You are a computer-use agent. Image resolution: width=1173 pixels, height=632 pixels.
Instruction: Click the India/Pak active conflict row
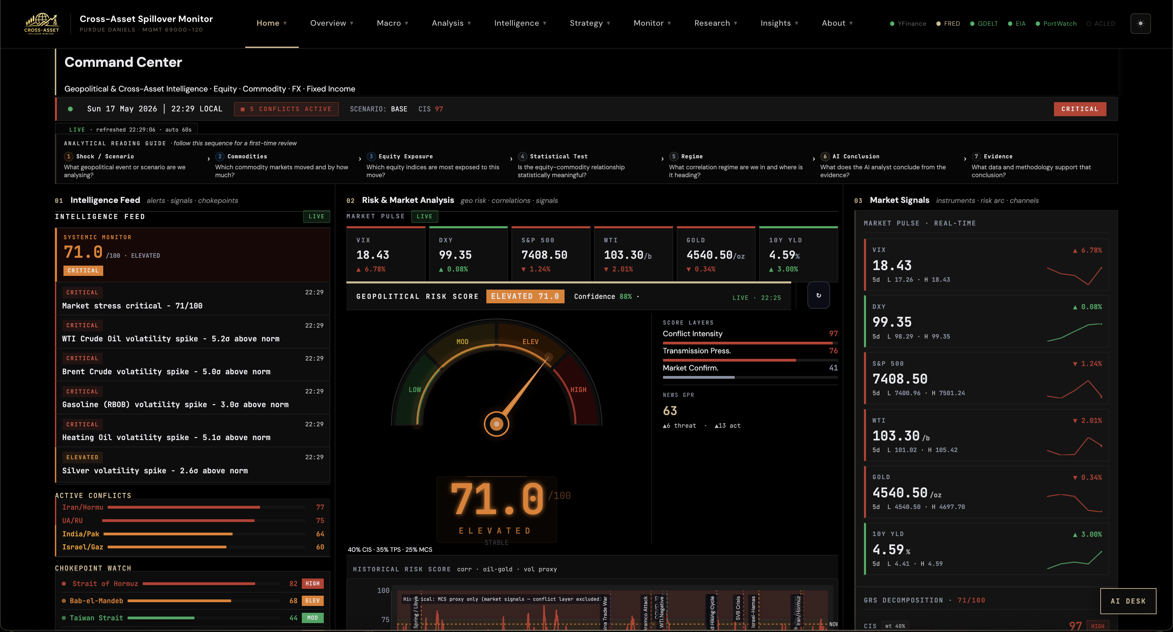click(193, 534)
